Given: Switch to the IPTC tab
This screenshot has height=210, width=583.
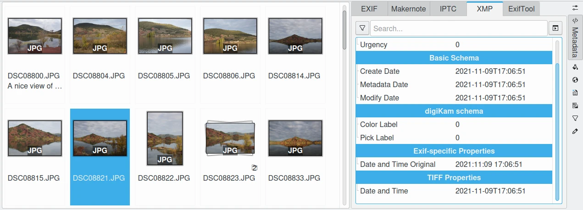Looking at the screenshot, I should [448, 9].
